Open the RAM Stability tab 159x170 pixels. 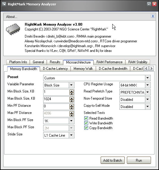(138, 62)
